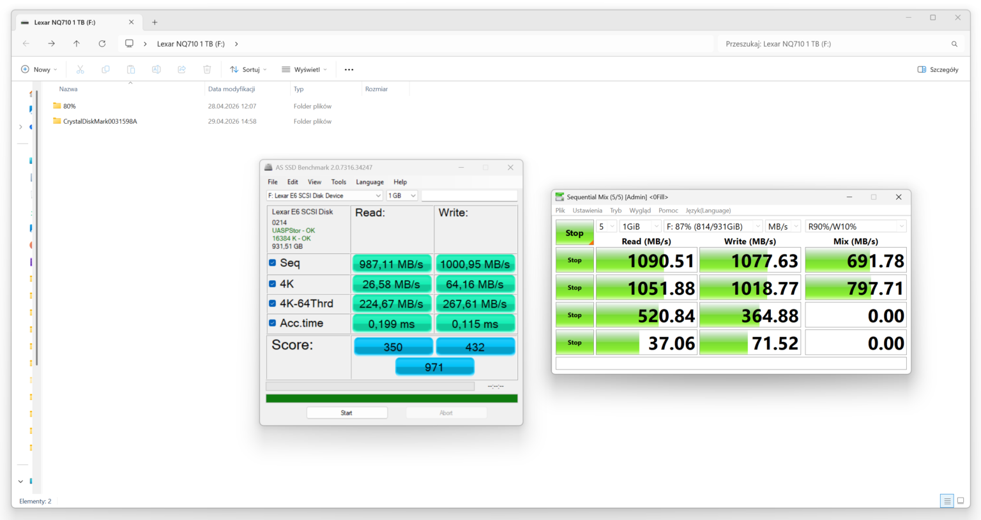Uncheck the Seq test in AS SSD Benchmark
The image size is (981, 520).
[271, 263]
